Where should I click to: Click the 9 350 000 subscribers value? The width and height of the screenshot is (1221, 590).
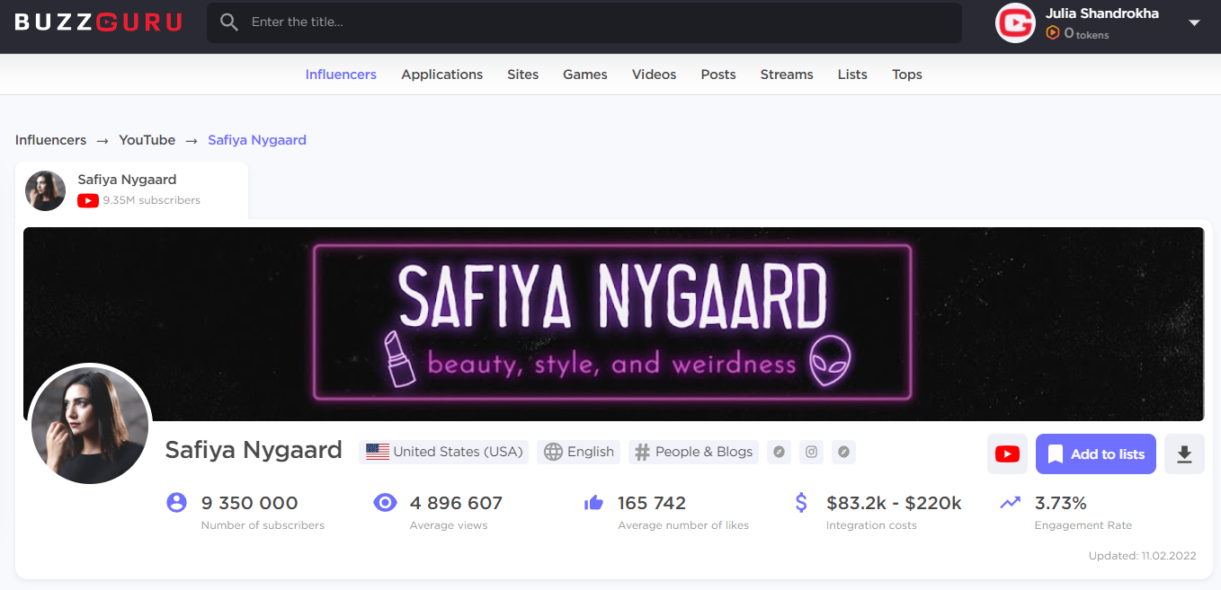point(249,503)
